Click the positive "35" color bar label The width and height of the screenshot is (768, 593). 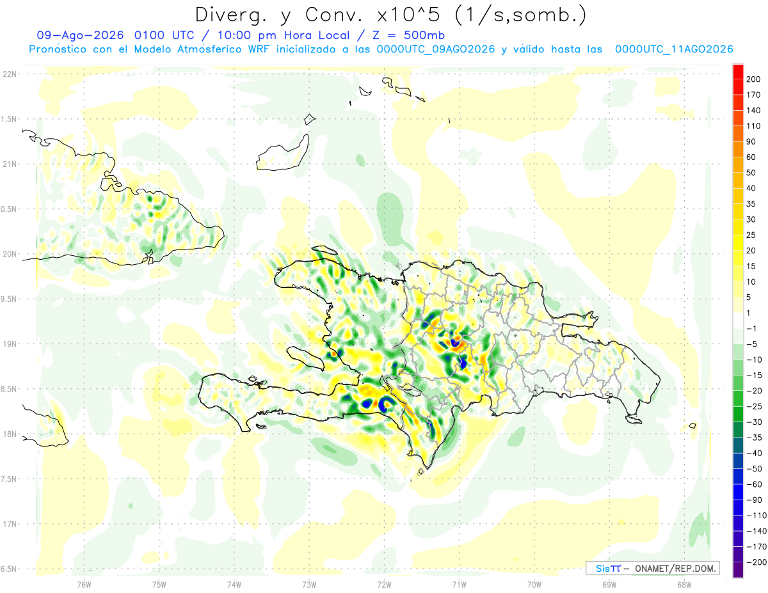(751, 204)
